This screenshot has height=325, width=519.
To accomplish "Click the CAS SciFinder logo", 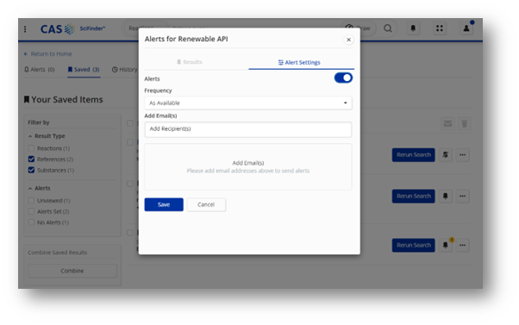I will pyautogui.click(x=72, y=29).
